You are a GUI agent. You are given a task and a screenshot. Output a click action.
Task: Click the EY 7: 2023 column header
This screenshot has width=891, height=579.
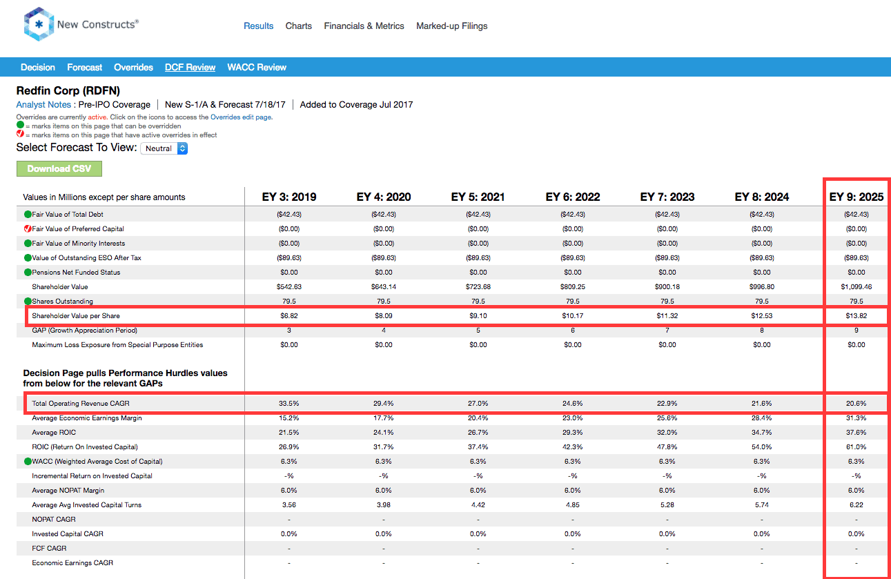(667, 197)
